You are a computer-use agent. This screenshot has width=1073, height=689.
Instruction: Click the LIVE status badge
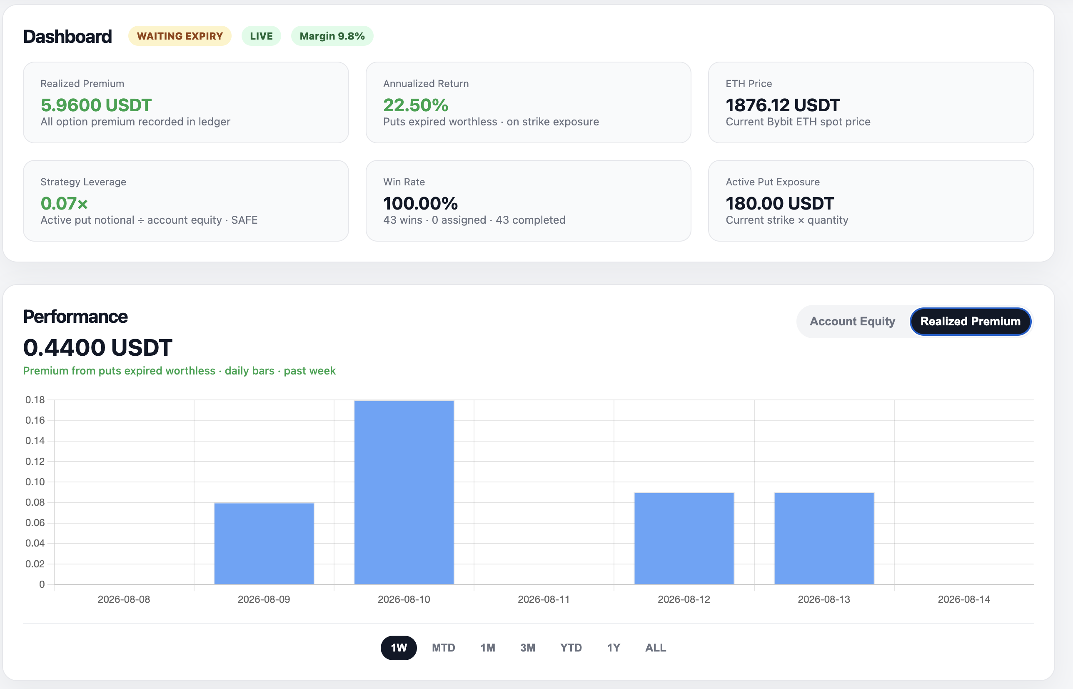click(261, 36)
